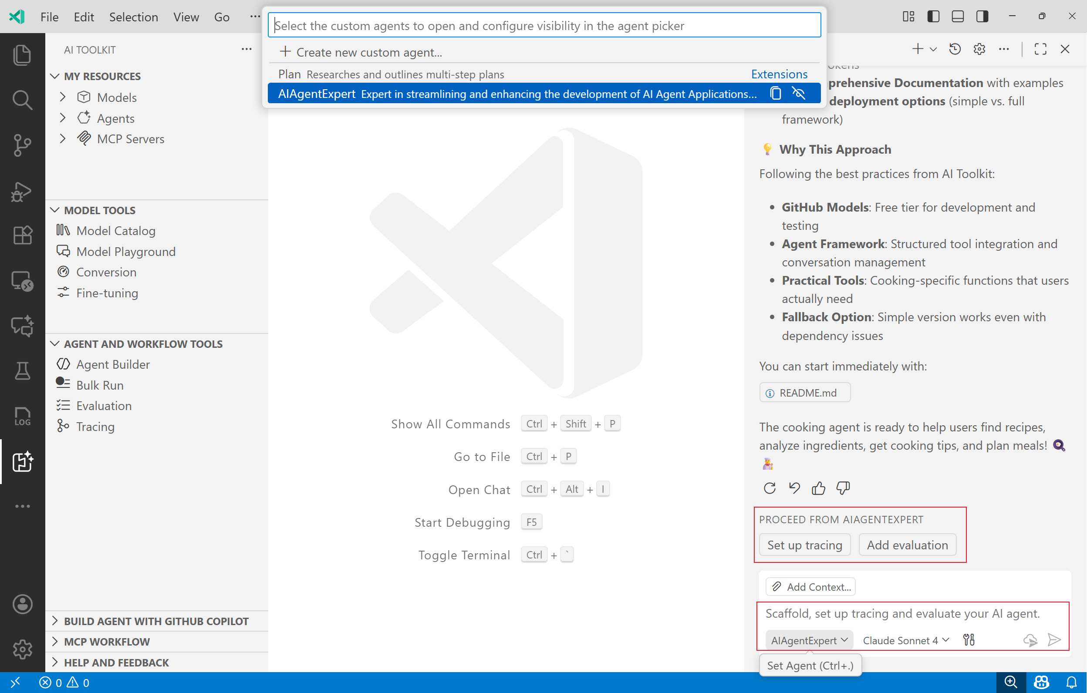Expand the MCP Servers tree node
Image resolution: width=1087 pixels, height=693 pixels.
[x=63, y=138]
